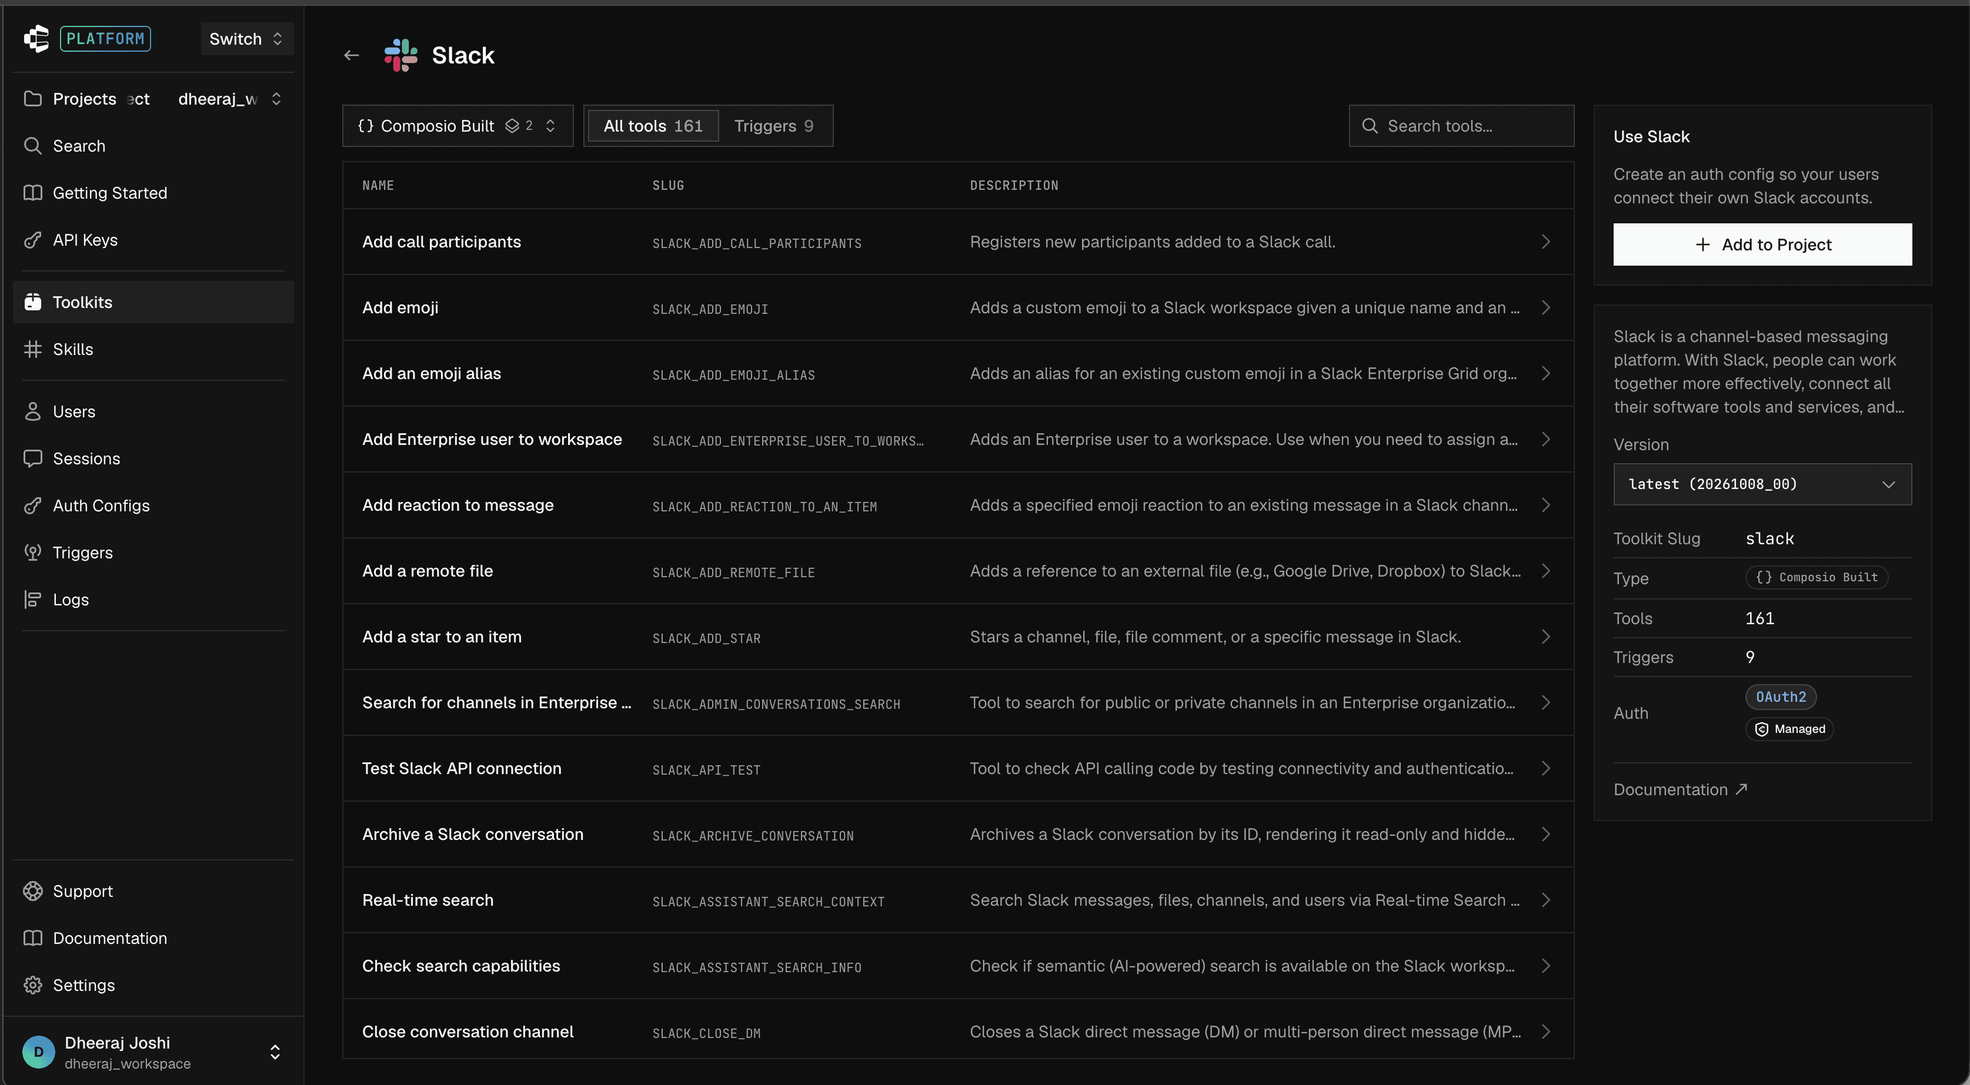
Task: Expand the Real-time search row chevron
Action: pos(1545,900)
